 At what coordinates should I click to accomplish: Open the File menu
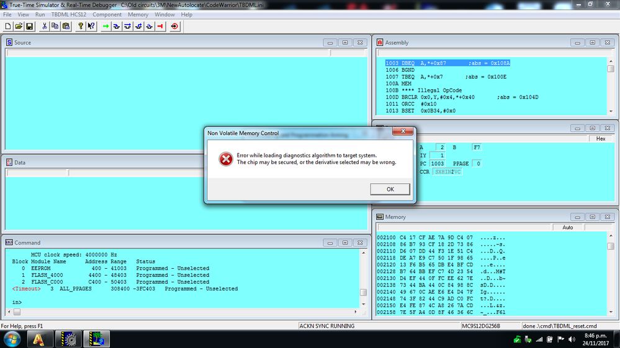click(x=7, y=15)
